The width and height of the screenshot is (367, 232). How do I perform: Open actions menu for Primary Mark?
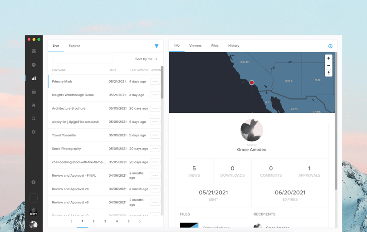click(155, 82)
